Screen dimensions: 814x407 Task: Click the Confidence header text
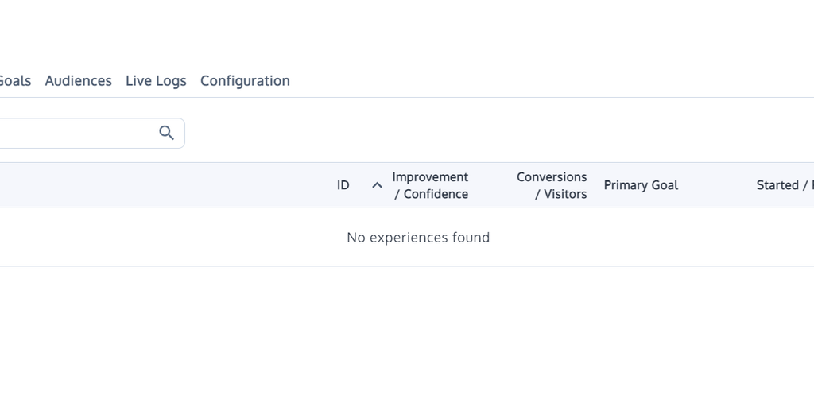click(x=436, y=194)
